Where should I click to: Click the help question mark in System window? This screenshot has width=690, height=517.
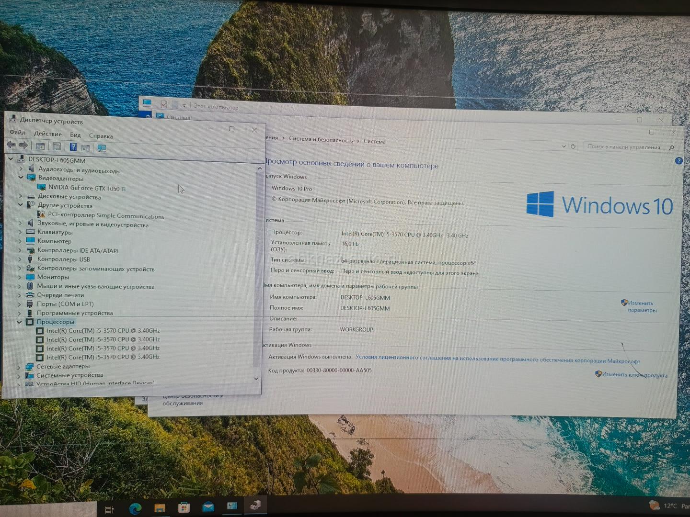tap(678, 161)
